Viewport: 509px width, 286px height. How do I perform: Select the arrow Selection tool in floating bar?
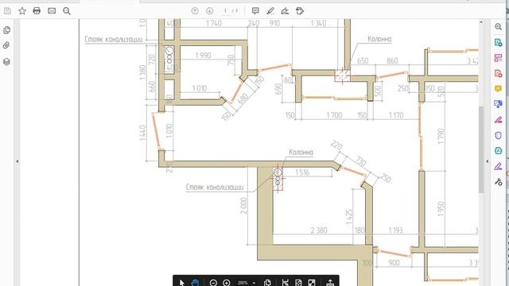[x=182, y=283]
